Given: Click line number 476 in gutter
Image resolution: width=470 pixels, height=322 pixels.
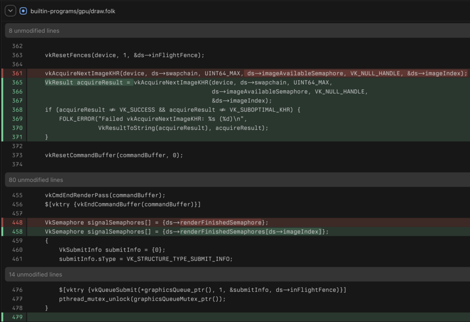Looking at the screenshot, I should pyautogui.click(x=17, y=290).
